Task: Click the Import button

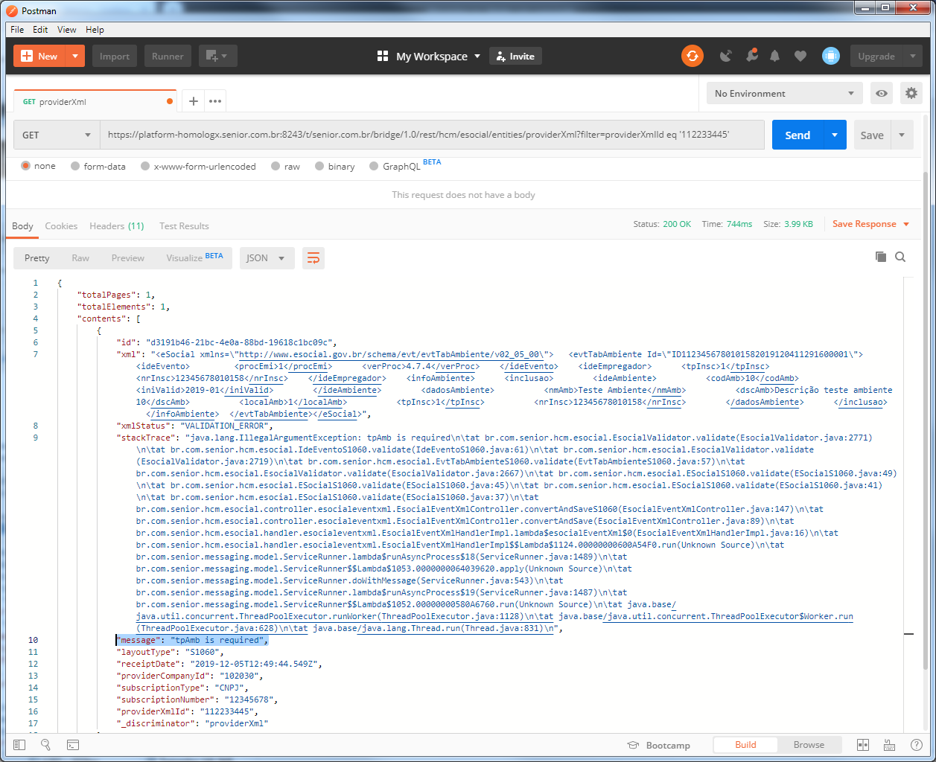Action: [x=115, y=56]
